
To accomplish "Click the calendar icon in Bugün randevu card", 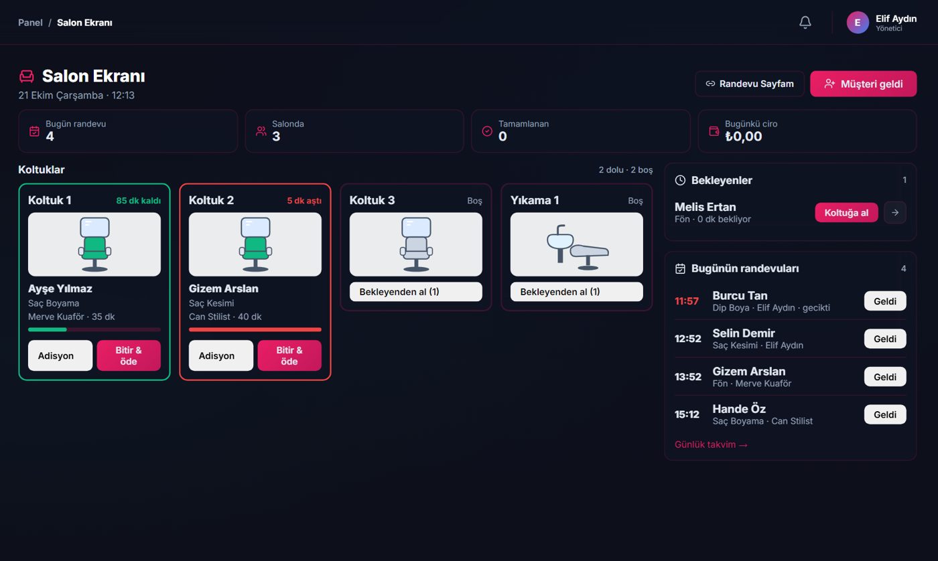I will tap(35, 131).
